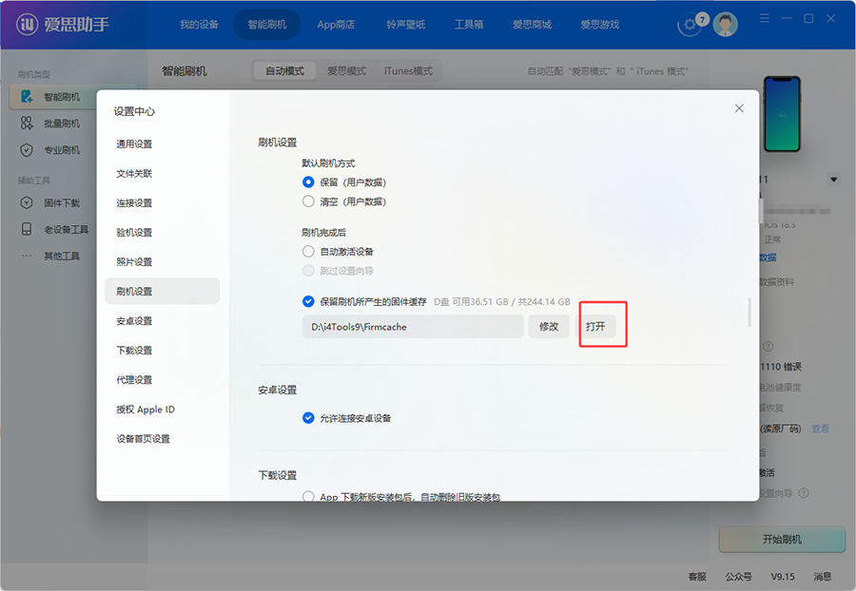Click the help icon above 1110 错误
This screenshot has height=591, width=856.
768,346
